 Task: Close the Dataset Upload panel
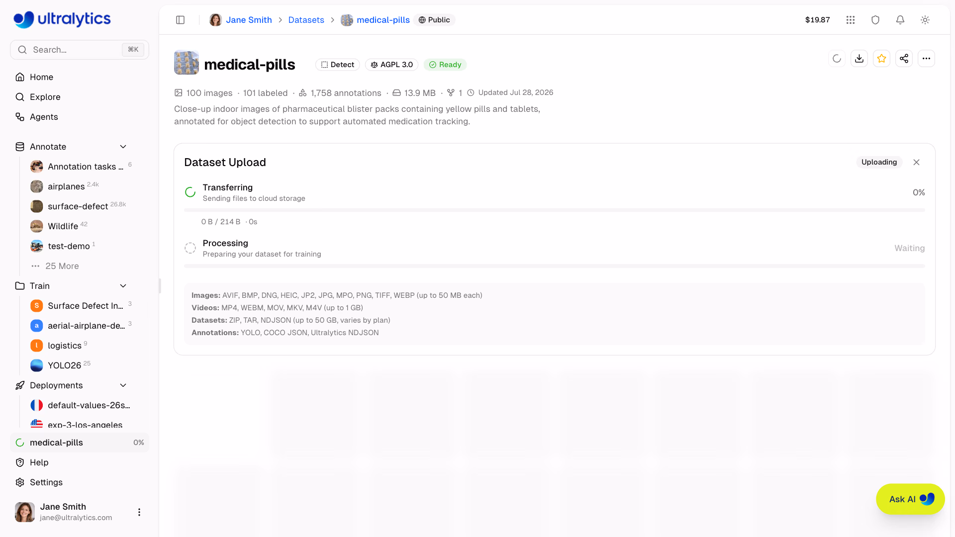coord(917,163)
